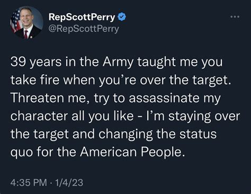251x194 pixels.
Task: Click the American flag in the avatar
Action: pyautogui.click(x=16, y=21)
